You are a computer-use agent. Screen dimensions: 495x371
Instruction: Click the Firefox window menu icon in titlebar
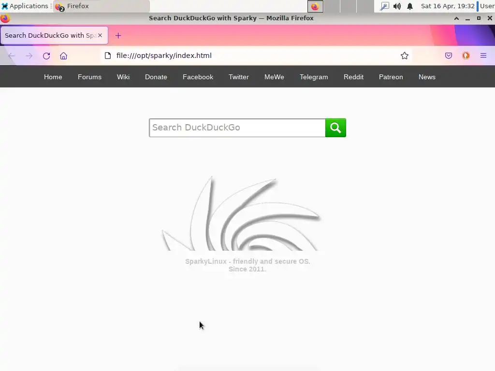pyautogui.click(x=5, y=18)
